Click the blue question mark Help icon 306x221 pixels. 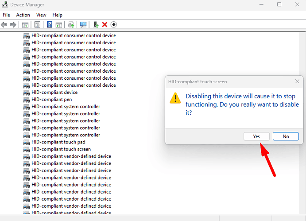pos(50,24)
